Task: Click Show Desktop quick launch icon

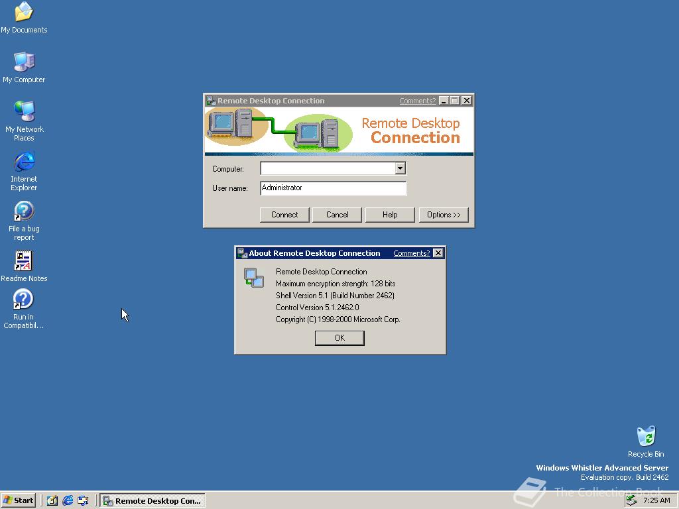Action: (x=52, y=500)
